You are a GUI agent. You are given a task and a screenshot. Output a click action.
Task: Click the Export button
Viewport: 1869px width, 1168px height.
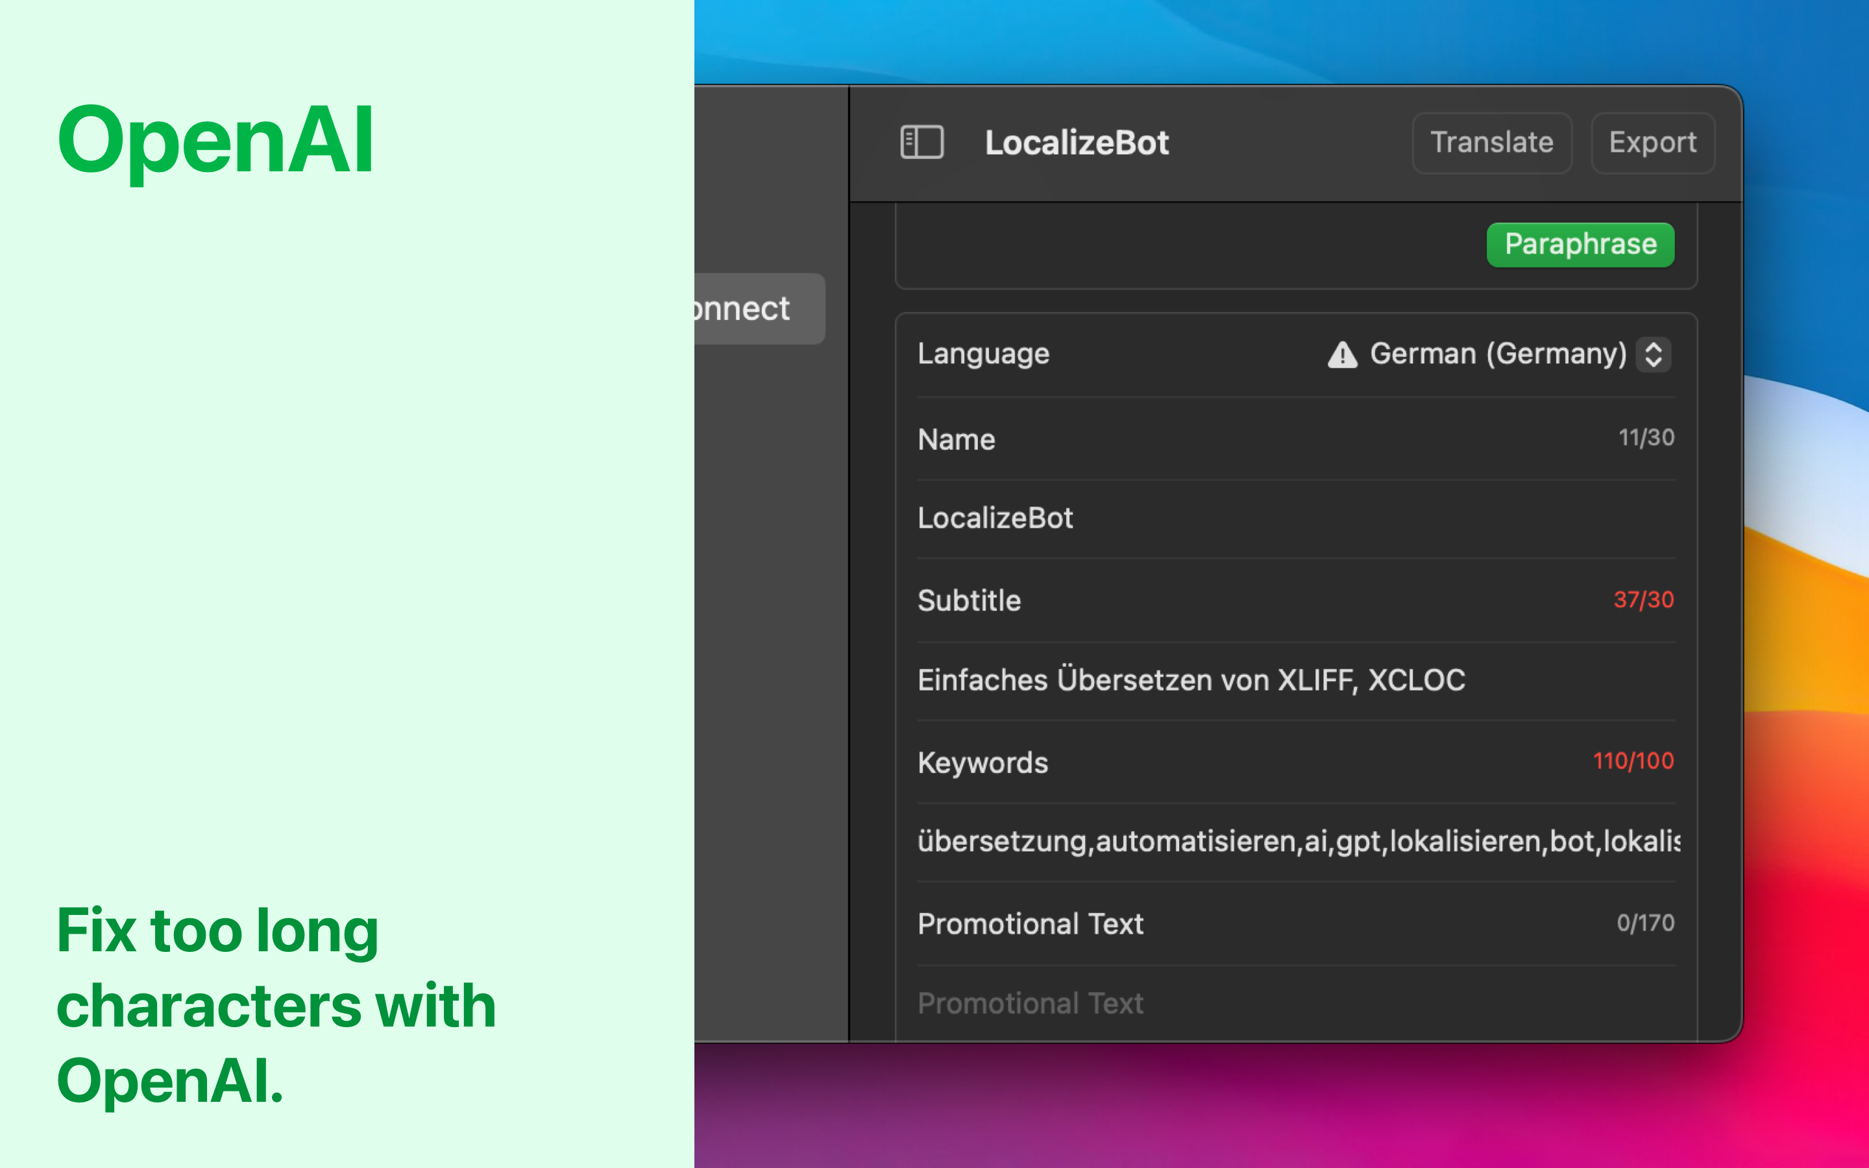click(x=1653, y=143)
